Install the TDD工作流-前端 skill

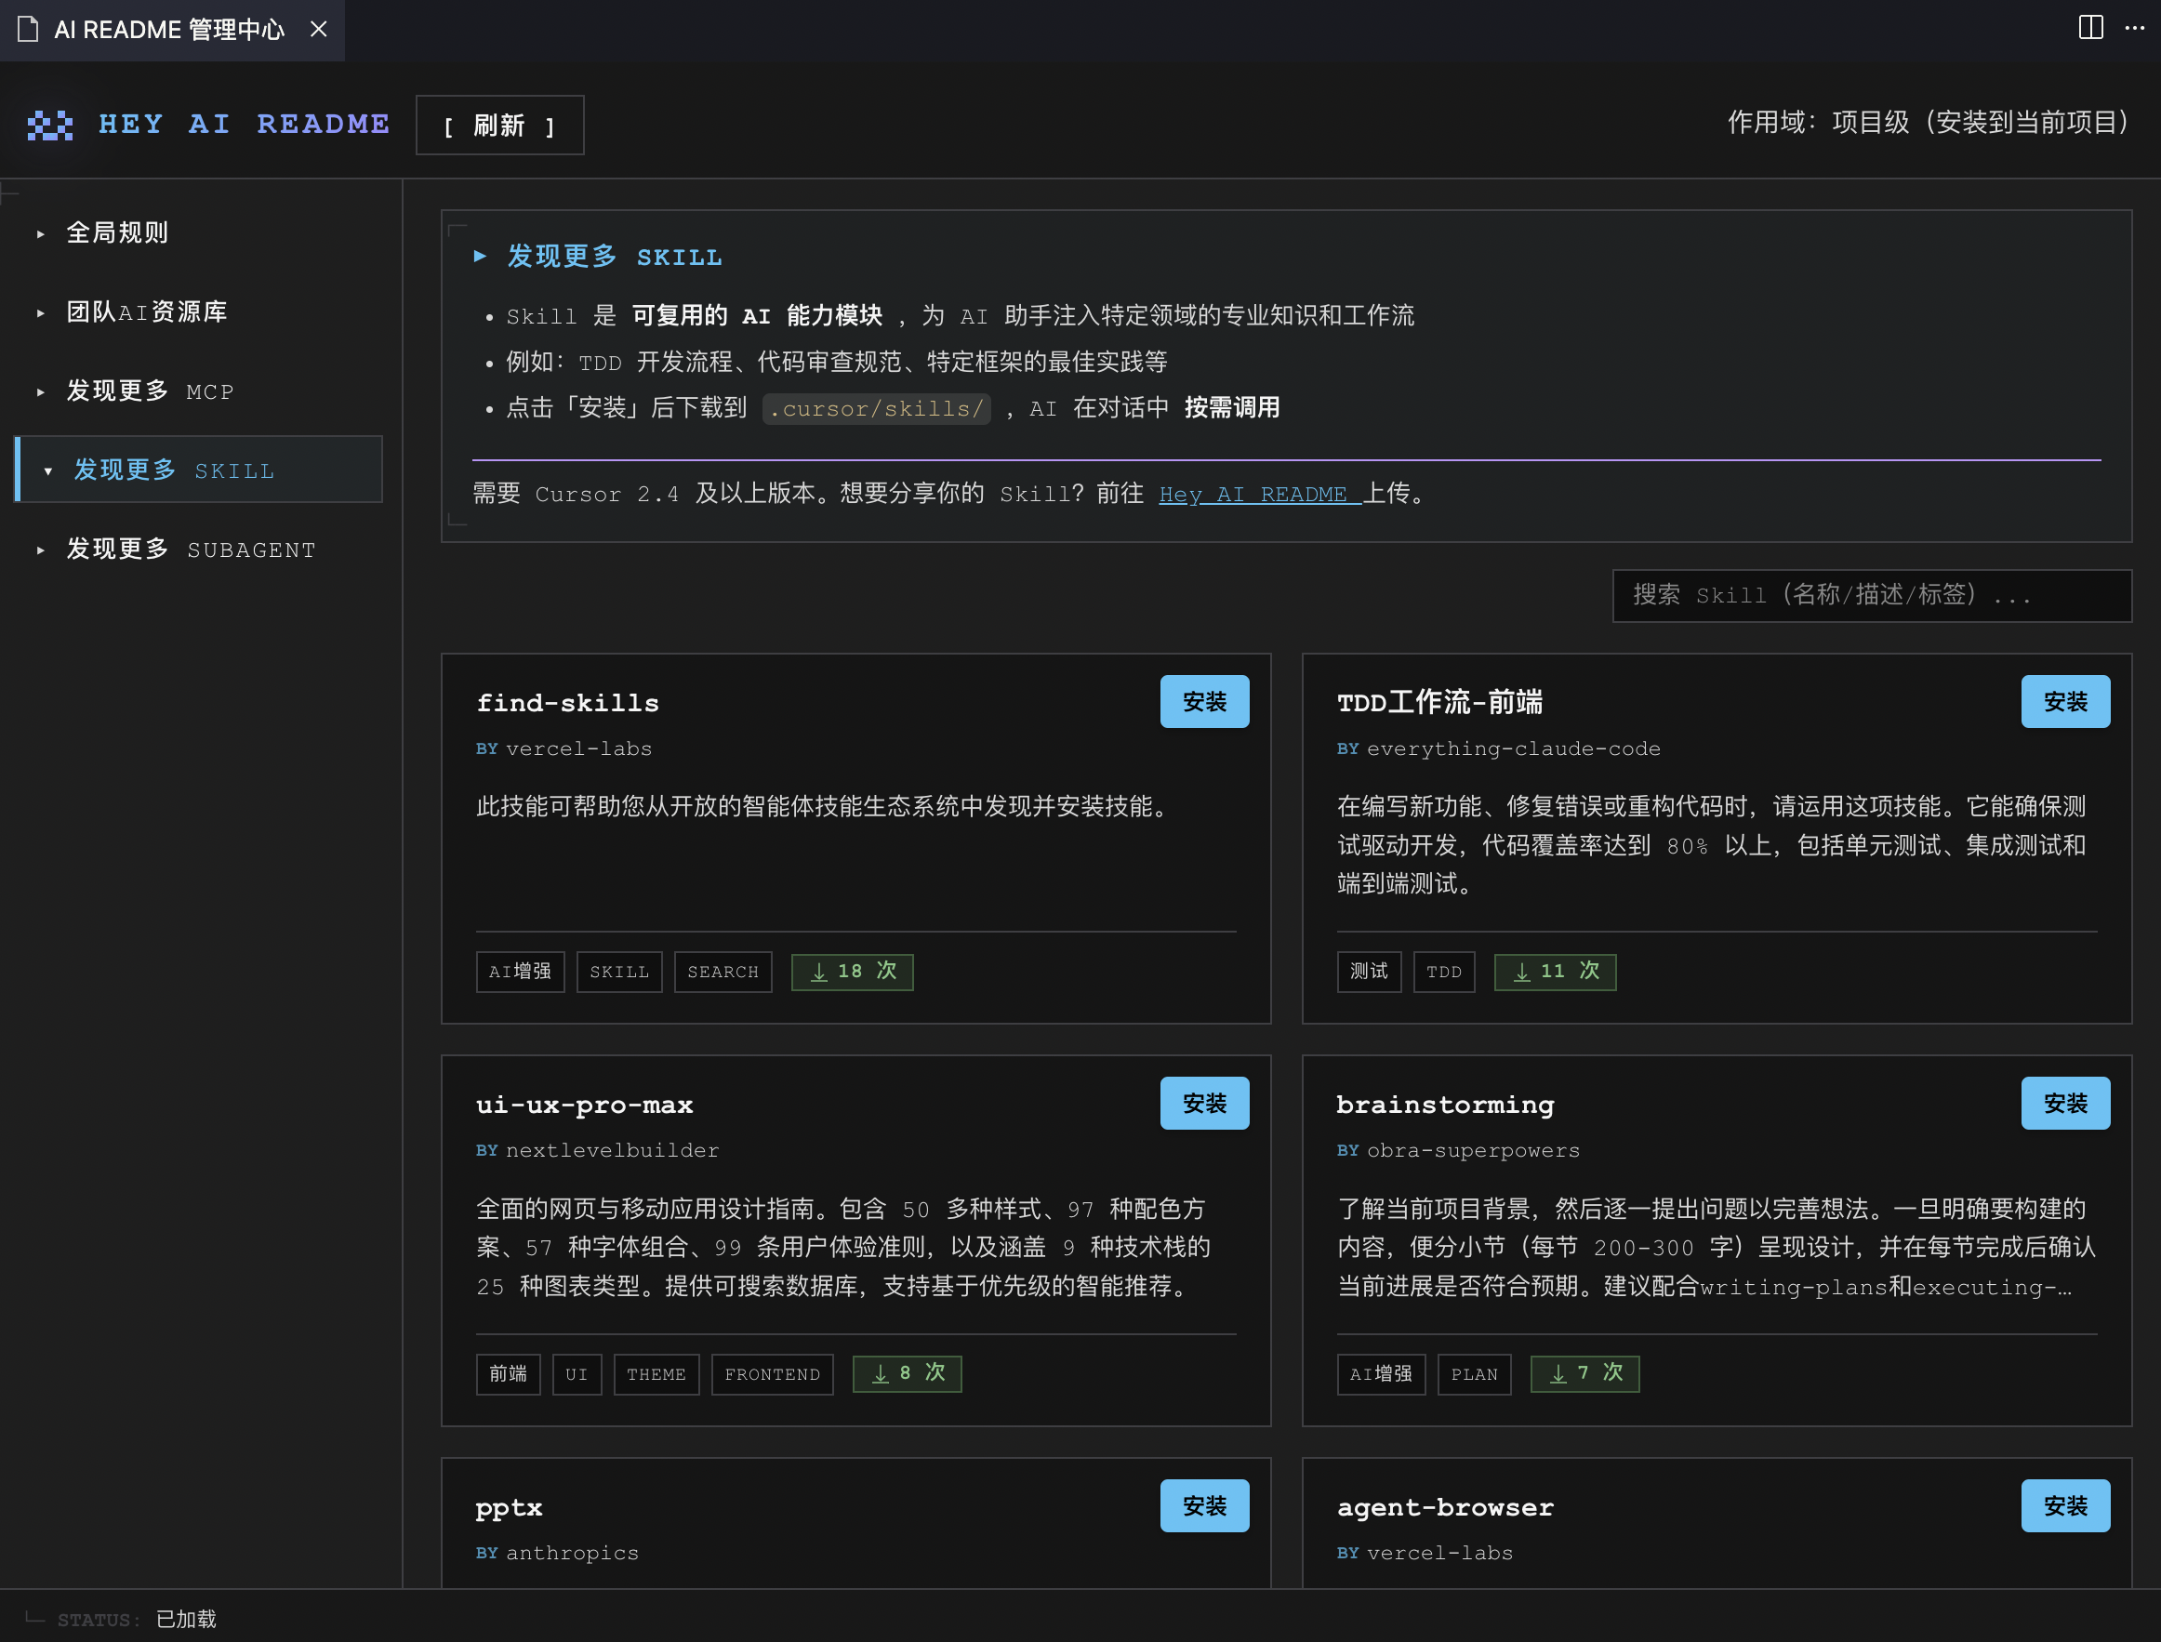pyautogui.click(x=2065, y=701)
